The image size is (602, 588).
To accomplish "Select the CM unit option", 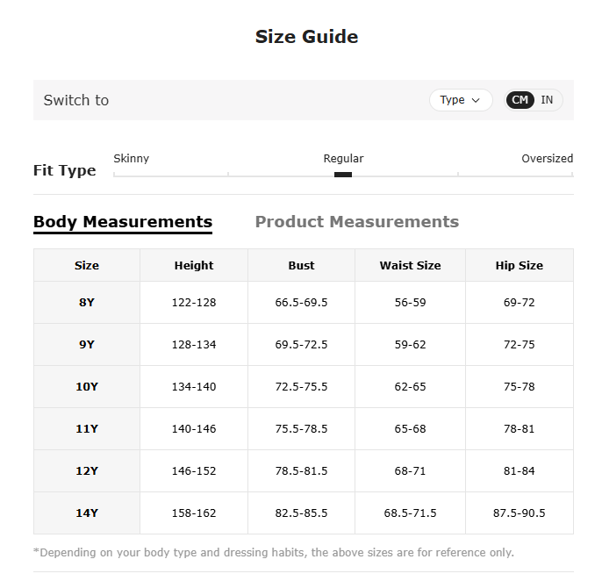I will pyautogui.click(x=520, y=100).
